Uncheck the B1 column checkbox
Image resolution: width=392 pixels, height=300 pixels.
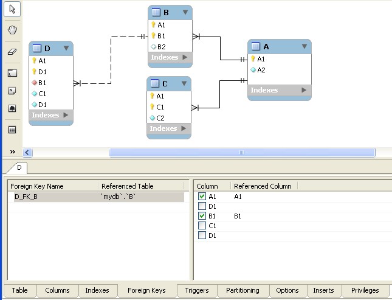202,216
